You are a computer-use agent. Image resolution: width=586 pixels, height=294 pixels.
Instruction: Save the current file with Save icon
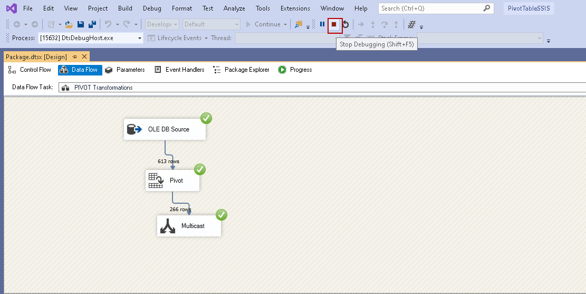coord(80,24)
